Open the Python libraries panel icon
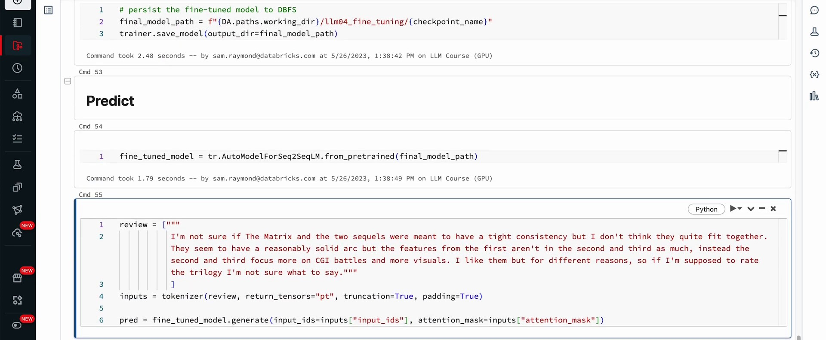This screenshot has width=826, height=340. point(814,96)
